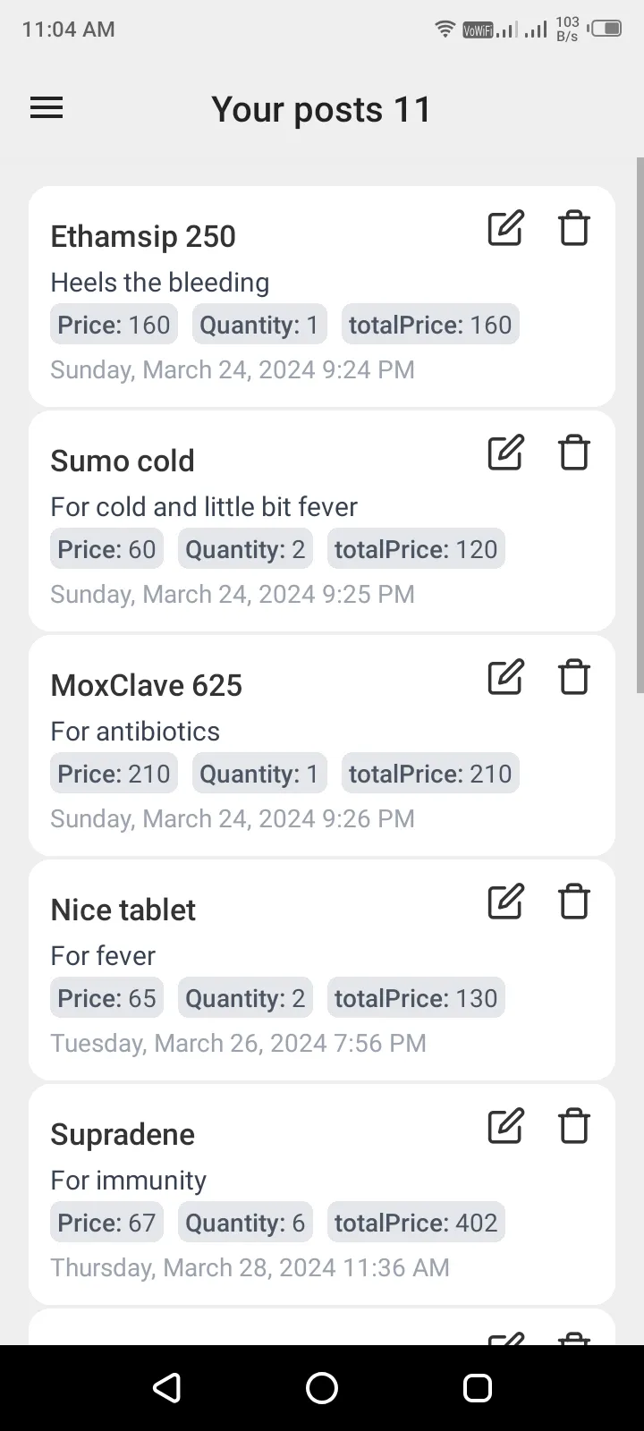
Task: Select the Supradene totalPrice 402 chip
Action: (416, 1223)
